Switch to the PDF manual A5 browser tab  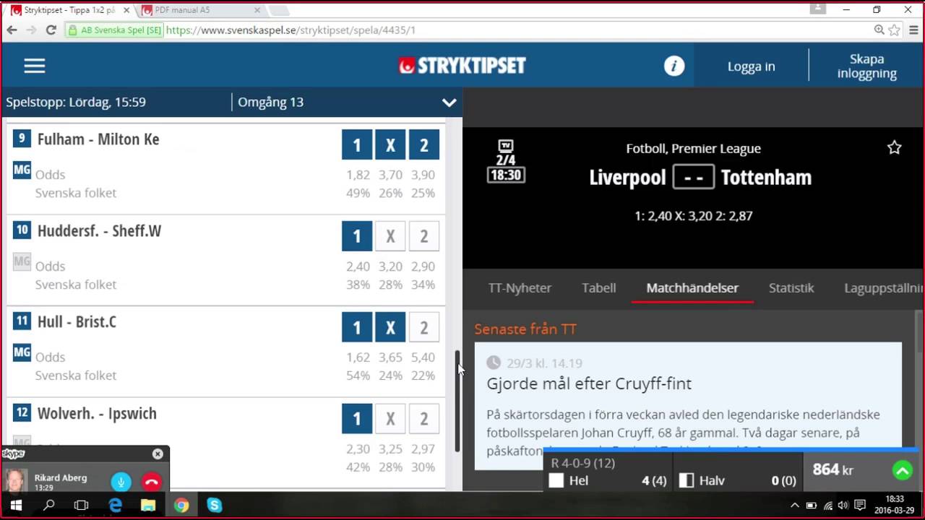click(x=202, y=10)
